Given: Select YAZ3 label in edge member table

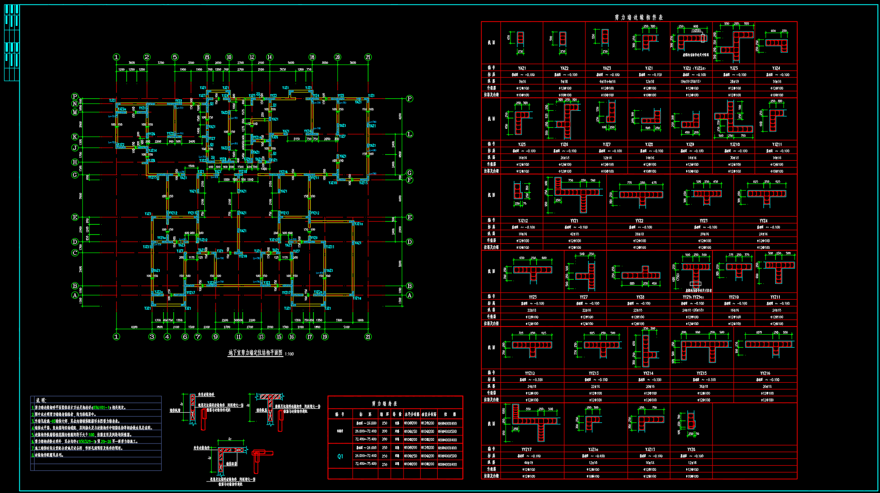Looking at the screenshot, I should [607, 68].
